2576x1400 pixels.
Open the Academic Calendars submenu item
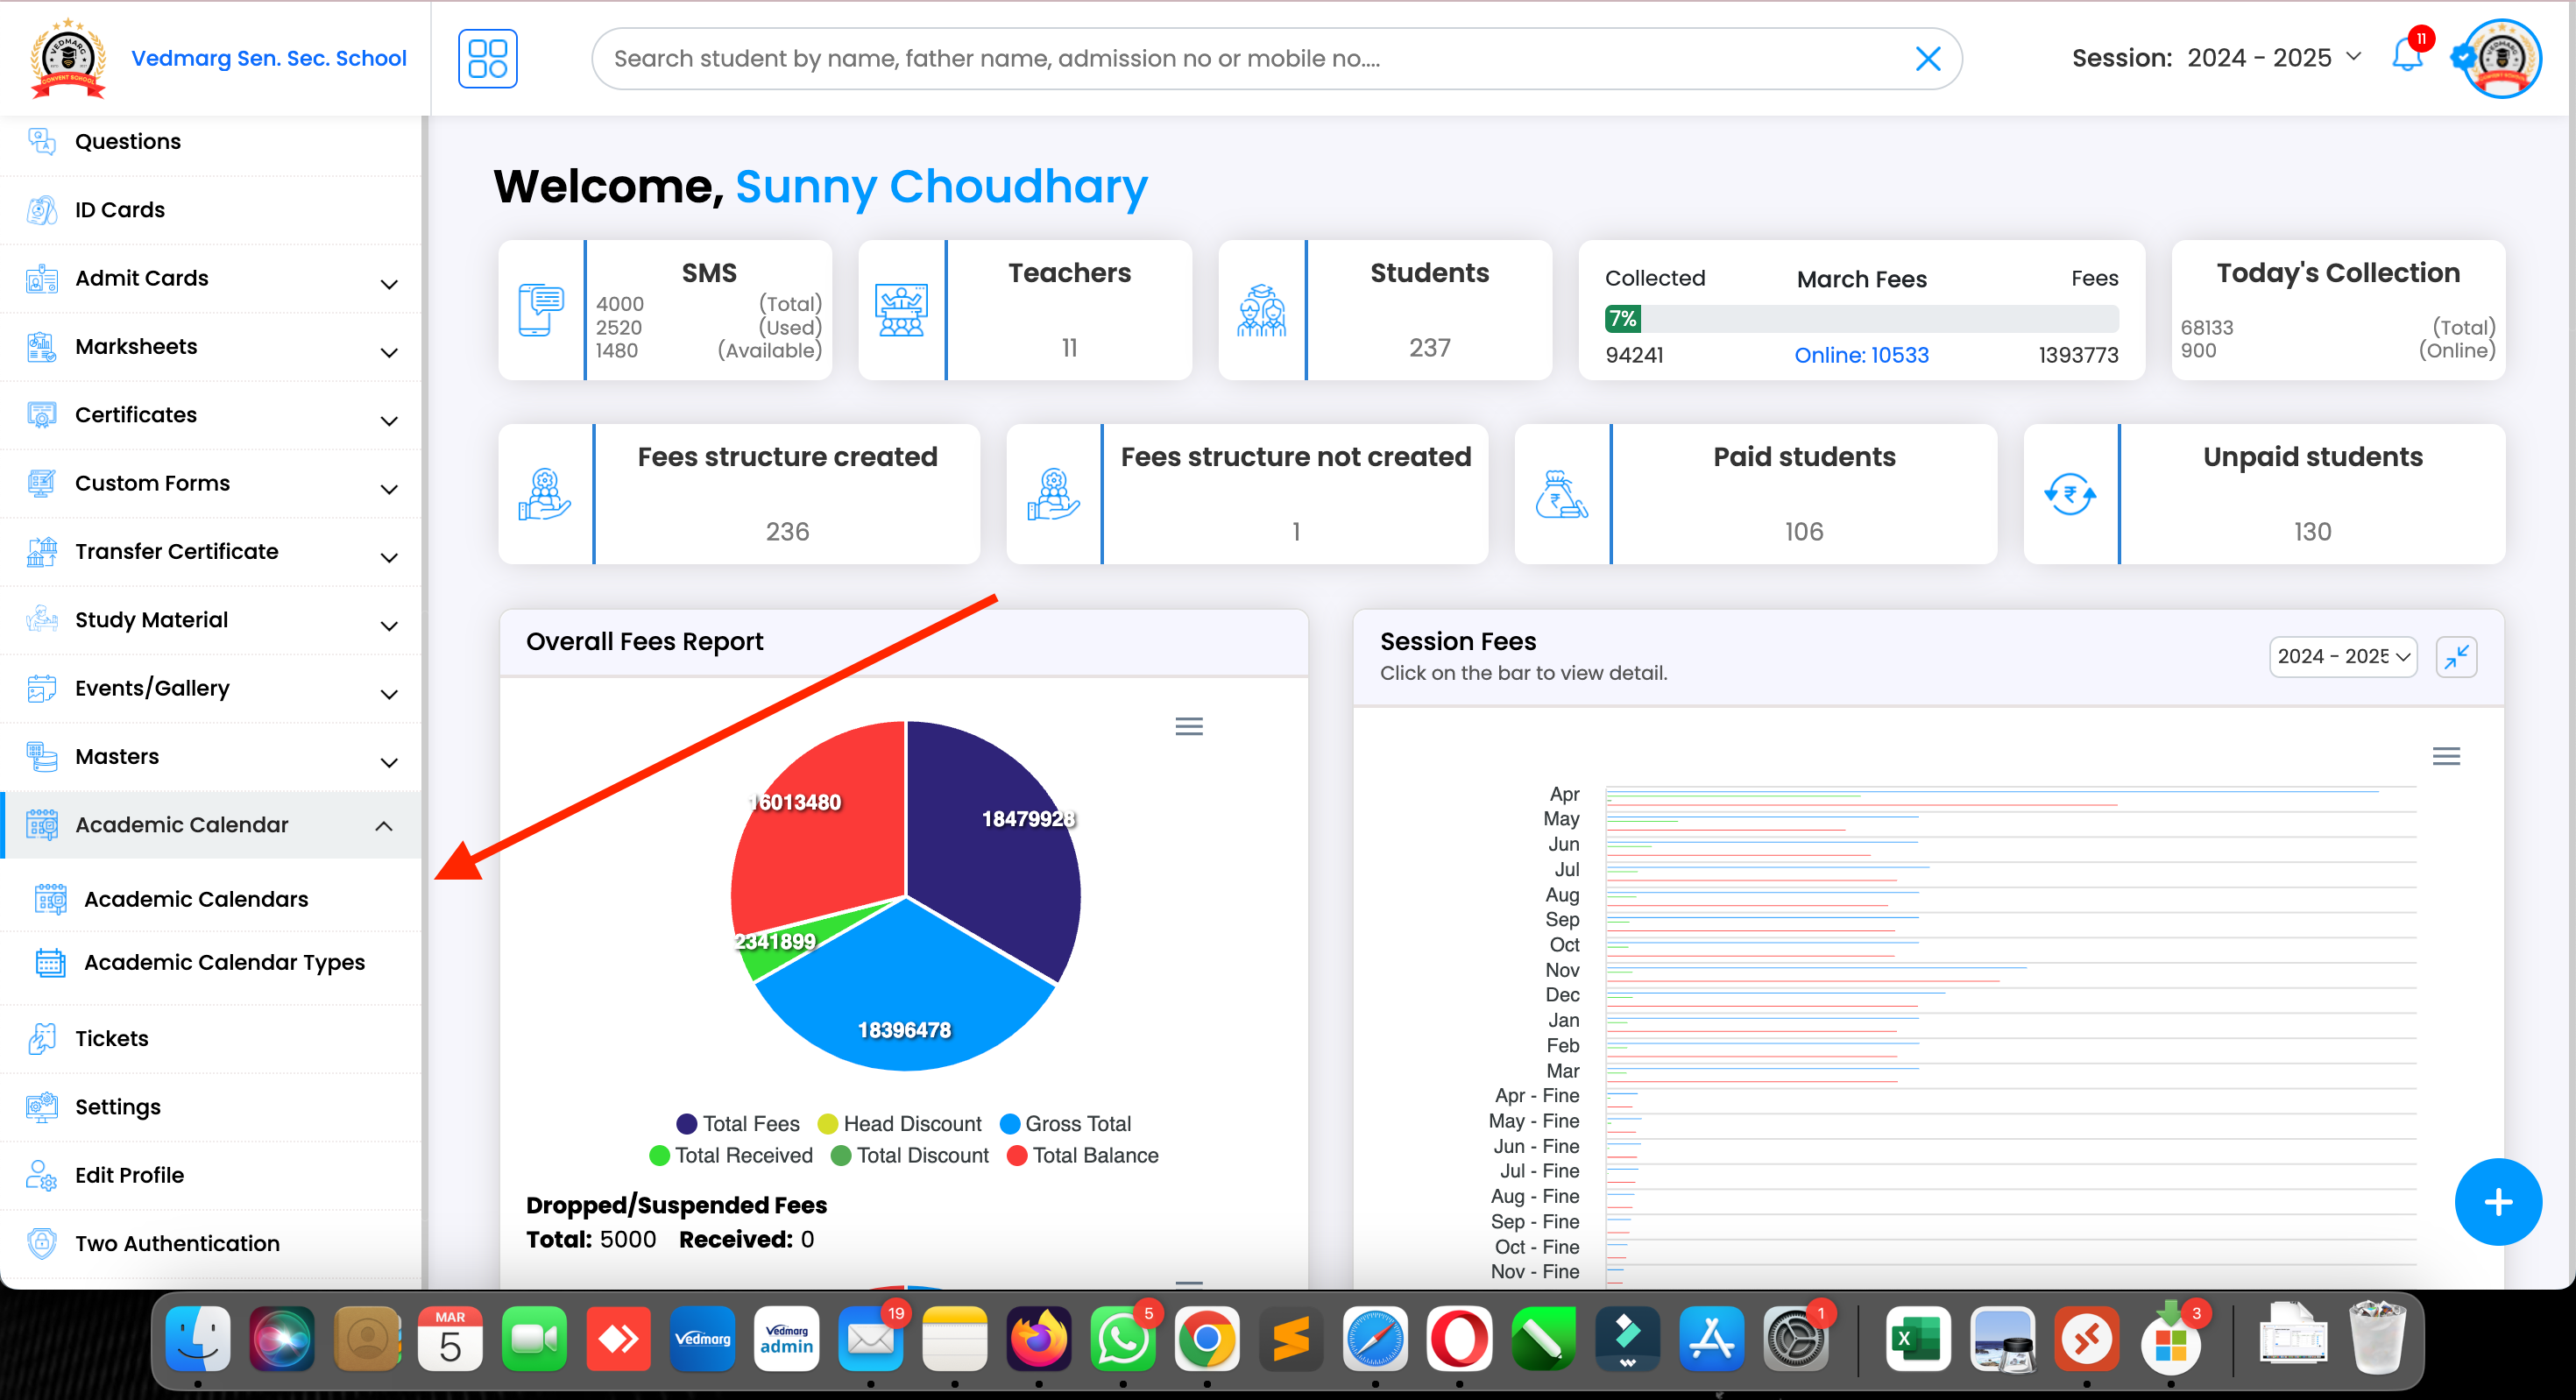(196, 899)
